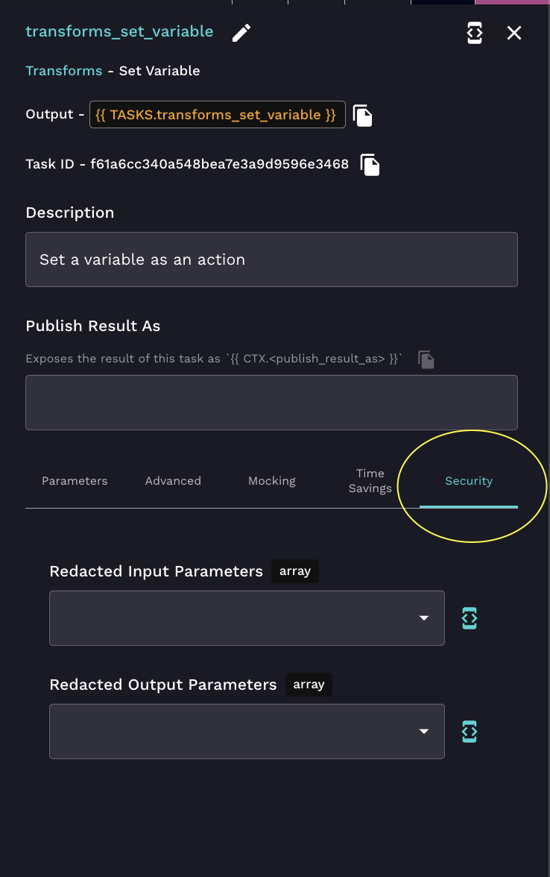This screenshot has width=550, height=877.
Task: Copy the Publish Result As context reference
Action: pyautogui.click(x=426, y=359)
